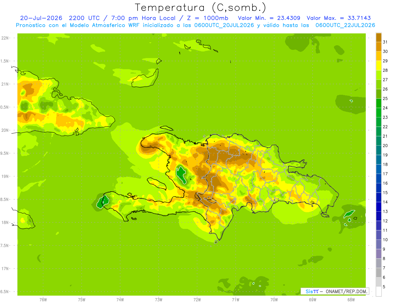Click the 76W longitude label

click(x=43, y=299)
